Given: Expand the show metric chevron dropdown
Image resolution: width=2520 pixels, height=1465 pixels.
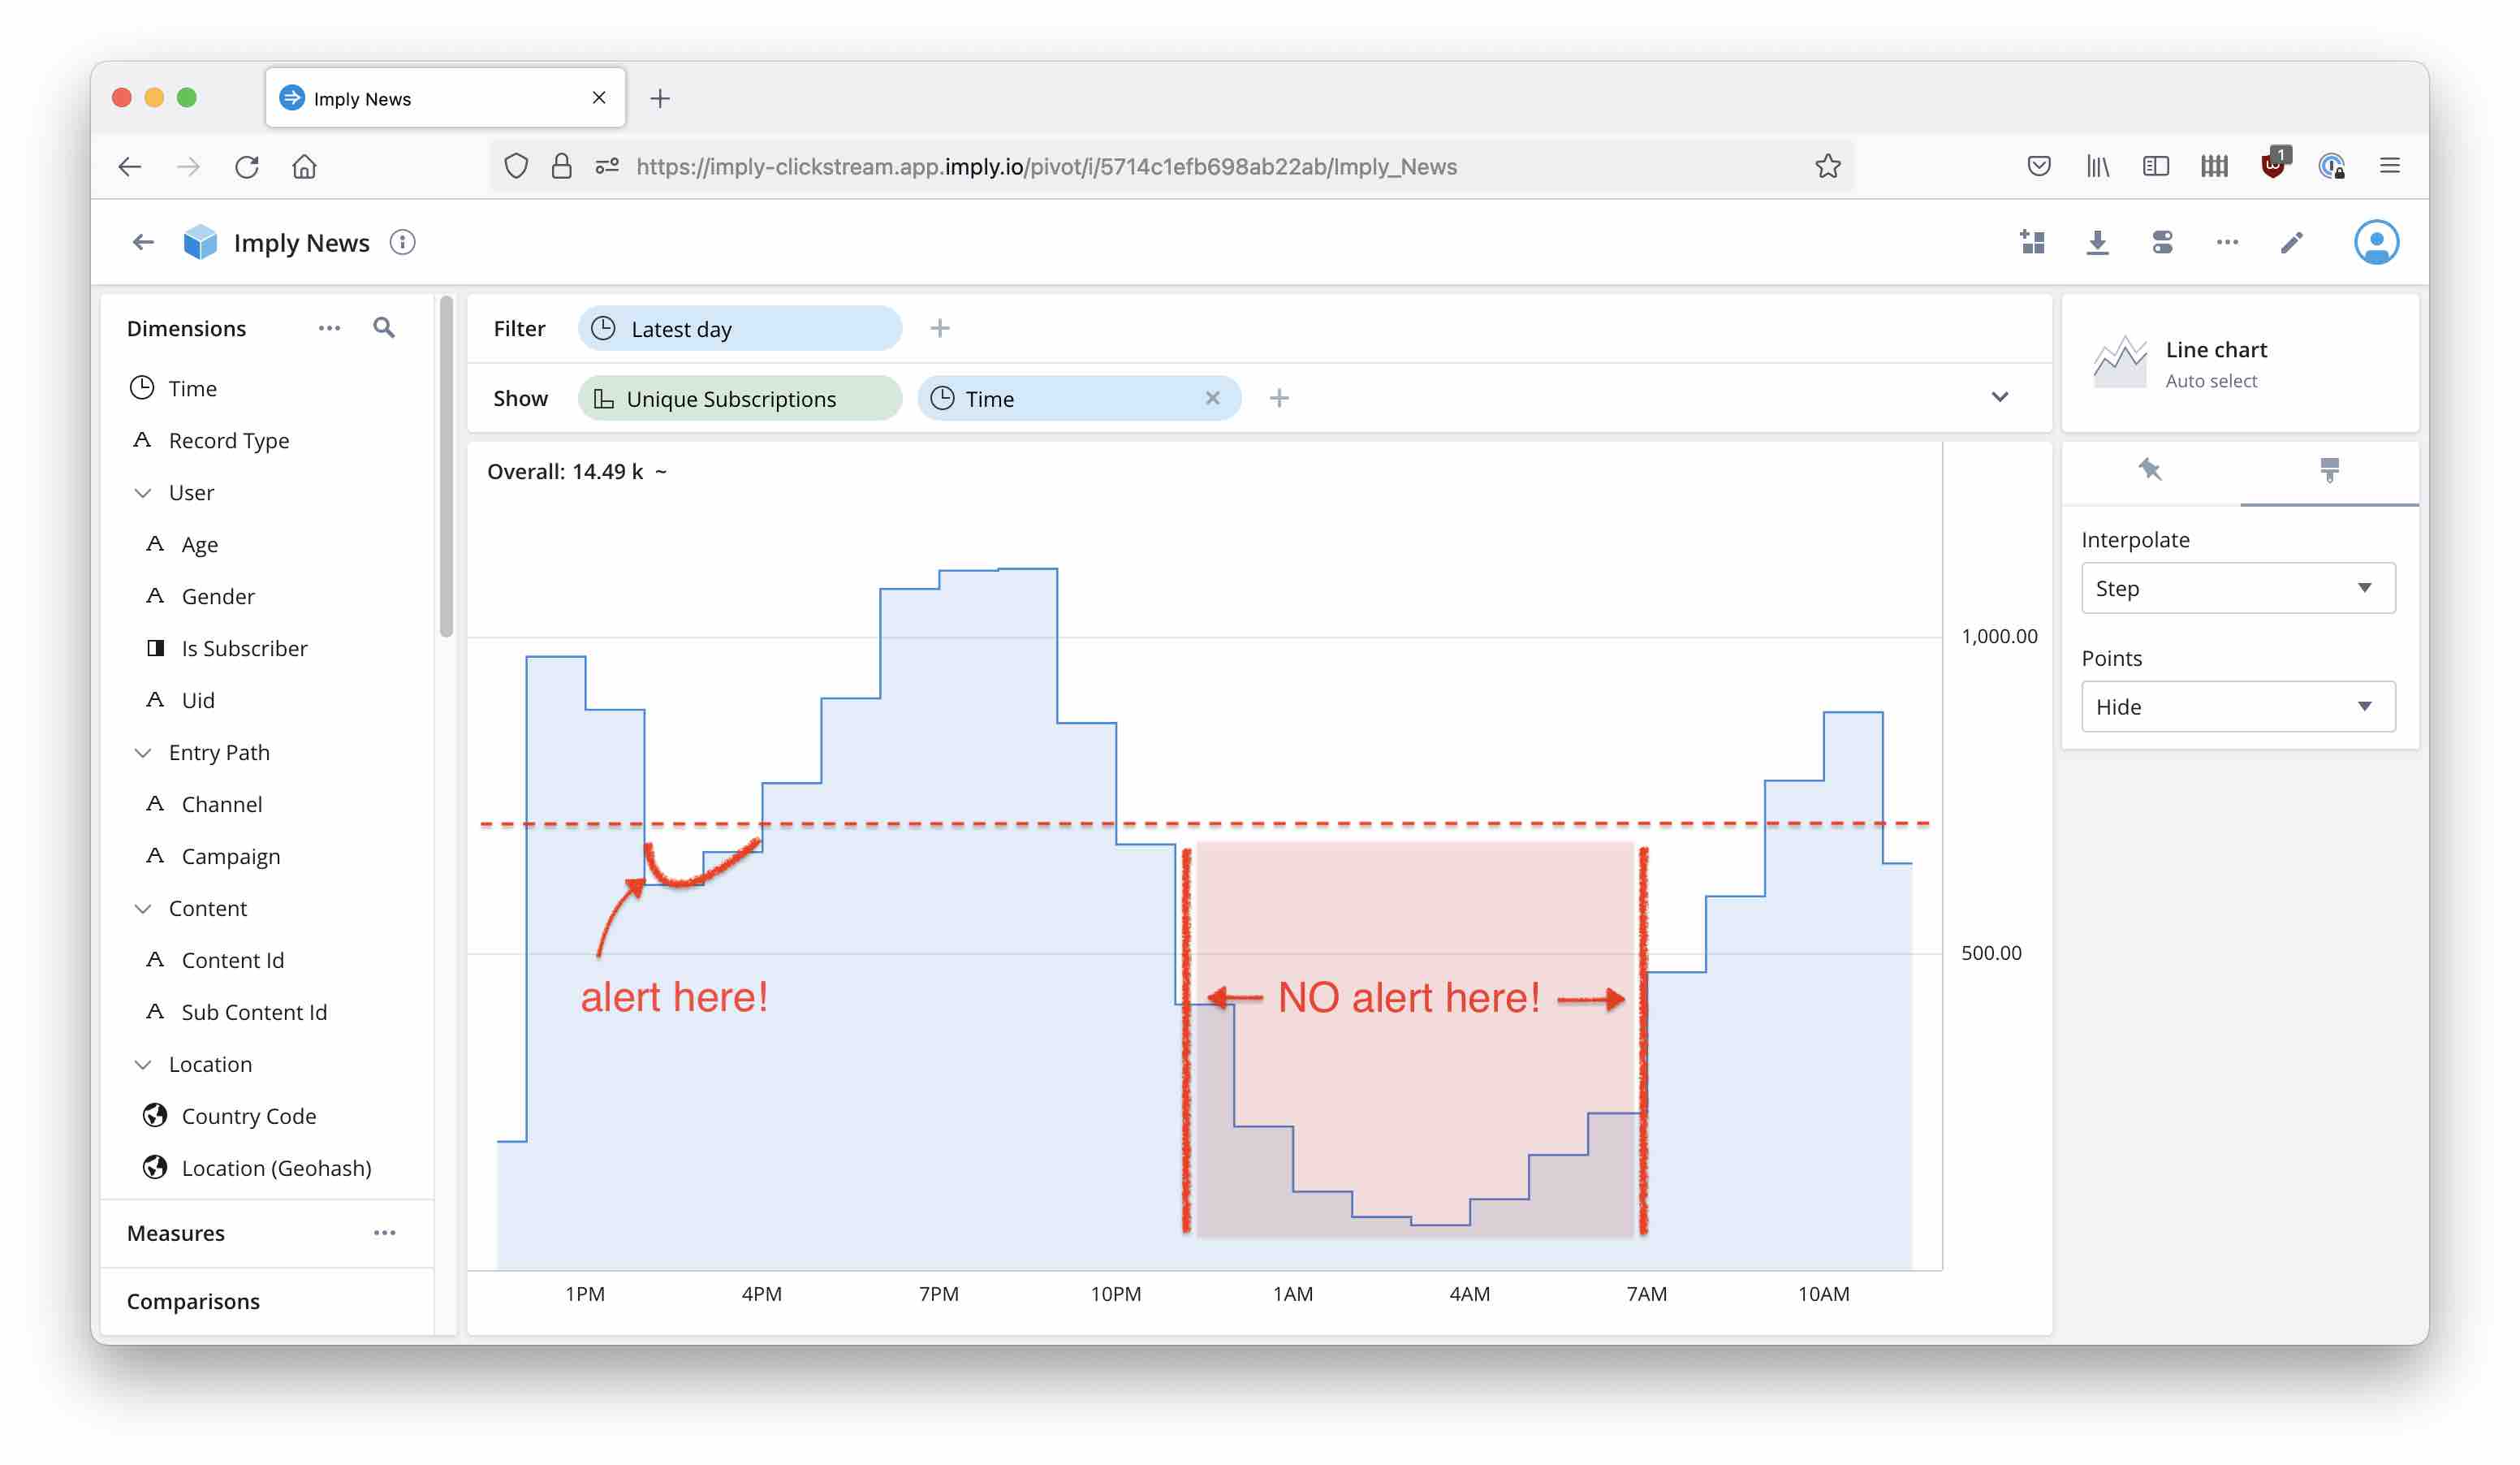Looking at the screenshot, I should coord(2000,398).
